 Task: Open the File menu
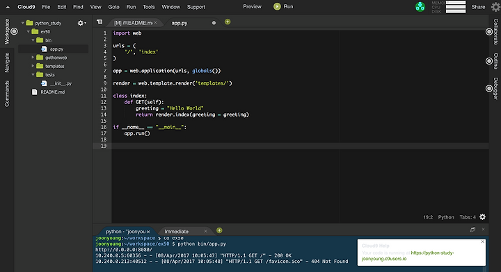point(46,7)
